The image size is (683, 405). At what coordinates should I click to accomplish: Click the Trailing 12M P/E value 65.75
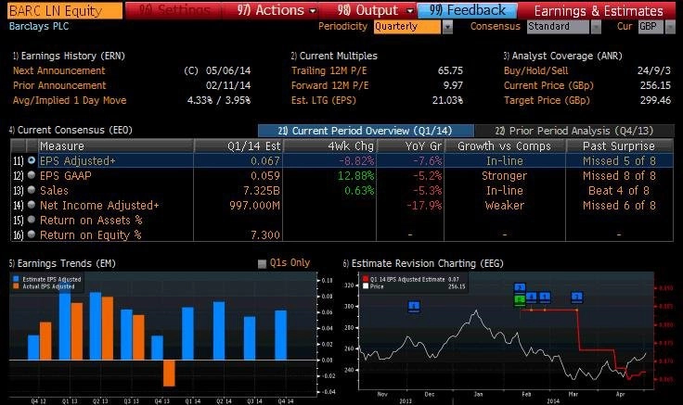tap(450, 70)
